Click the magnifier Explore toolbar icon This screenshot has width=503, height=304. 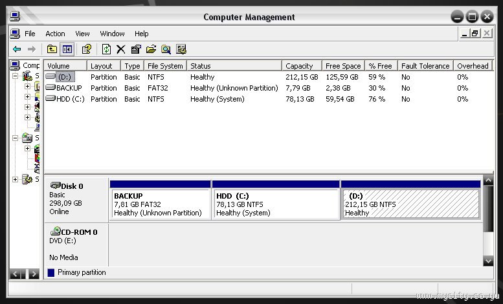tap(166, 49)
